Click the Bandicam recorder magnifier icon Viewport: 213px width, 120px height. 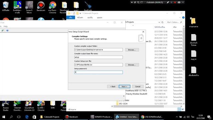click(x=138, y=2)
